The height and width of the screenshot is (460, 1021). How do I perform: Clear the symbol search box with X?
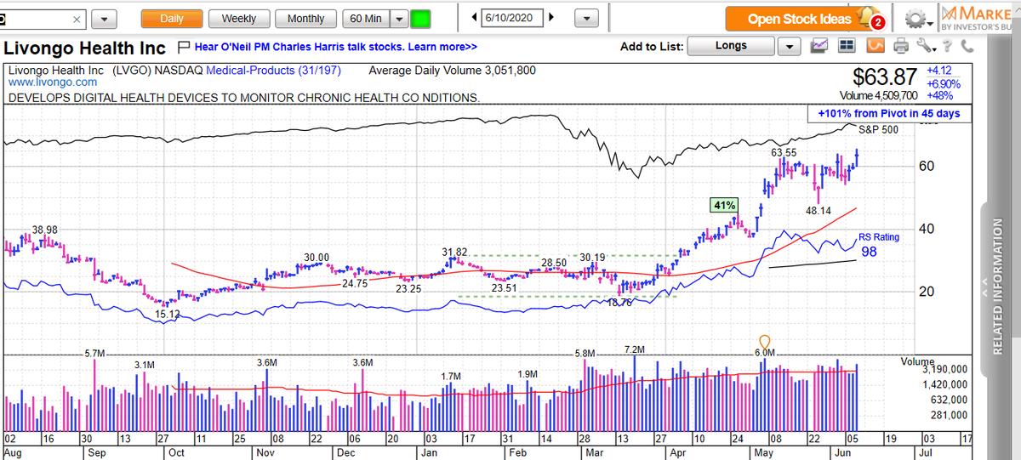[x=77, y=19]
